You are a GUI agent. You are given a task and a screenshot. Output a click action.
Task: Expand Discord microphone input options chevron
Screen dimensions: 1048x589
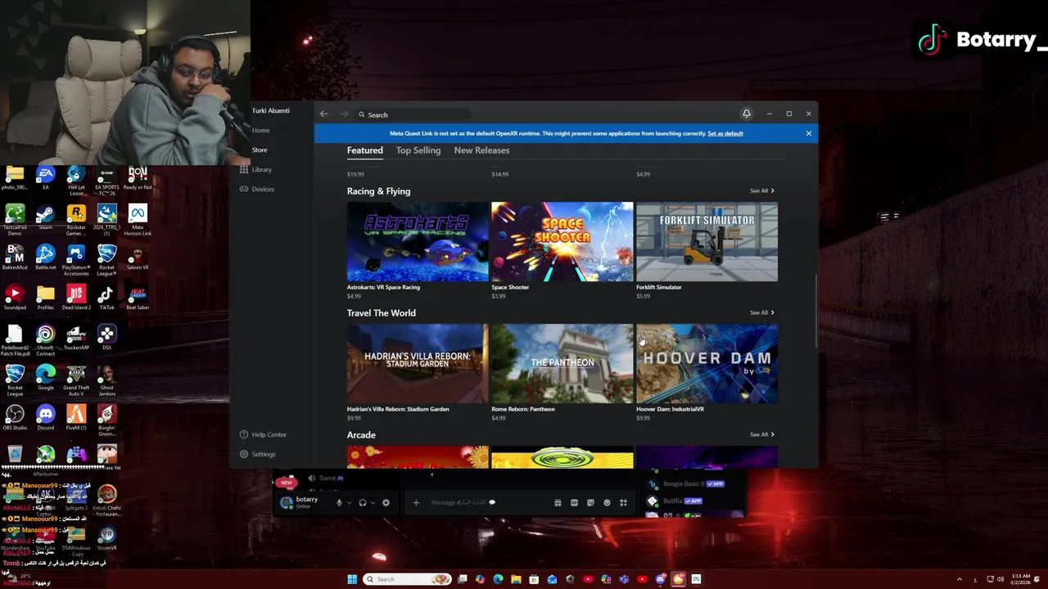point(350,503)
